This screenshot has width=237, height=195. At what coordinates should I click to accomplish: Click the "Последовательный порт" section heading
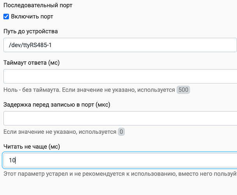coord(37,5)
